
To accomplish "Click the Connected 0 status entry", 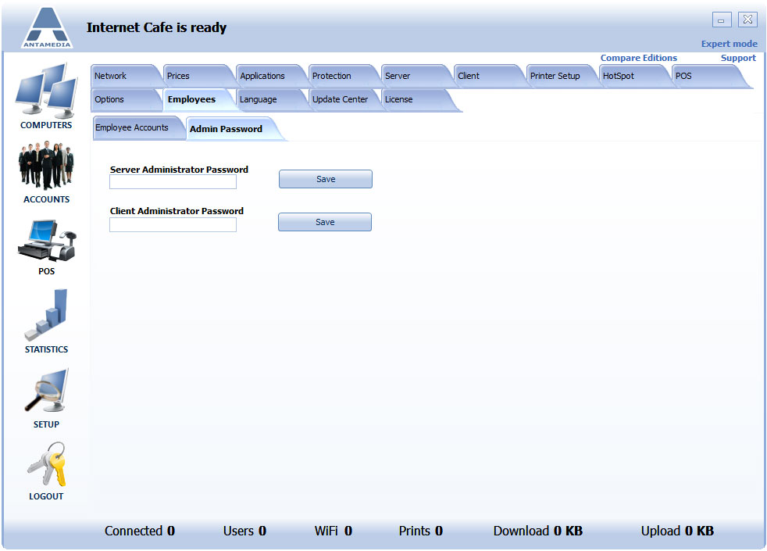I will [x=139, y=531].
